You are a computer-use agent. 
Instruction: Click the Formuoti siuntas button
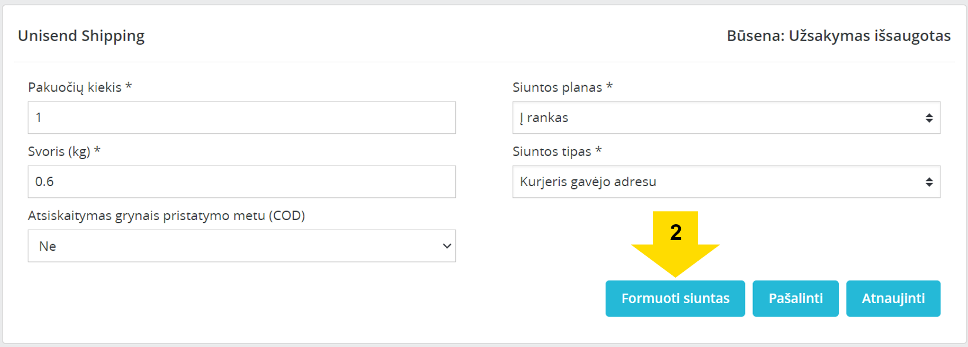pos(675,298)
